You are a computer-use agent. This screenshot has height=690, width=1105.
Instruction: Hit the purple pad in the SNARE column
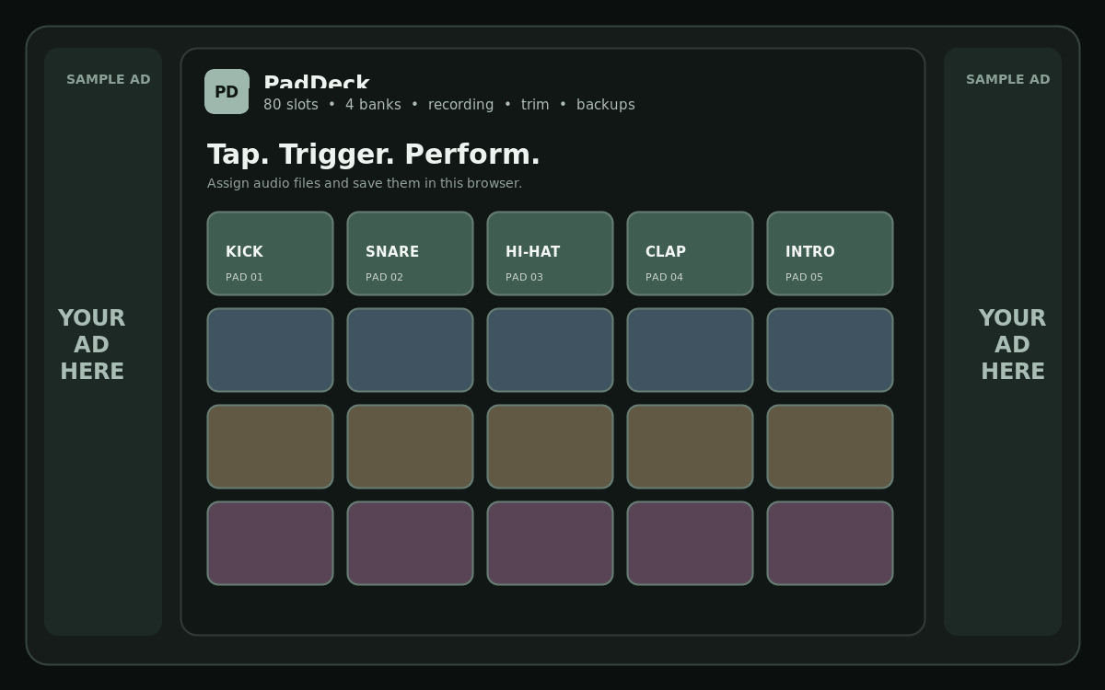pos(410,543)
